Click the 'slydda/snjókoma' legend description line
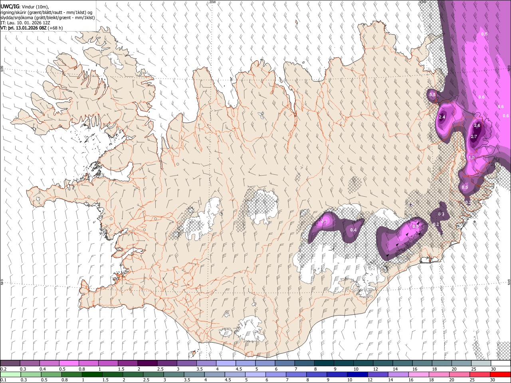 pos(48,18)
